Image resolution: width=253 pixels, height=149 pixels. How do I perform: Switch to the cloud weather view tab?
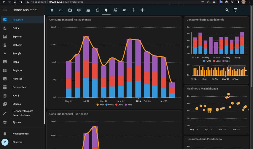coord(61,10)
